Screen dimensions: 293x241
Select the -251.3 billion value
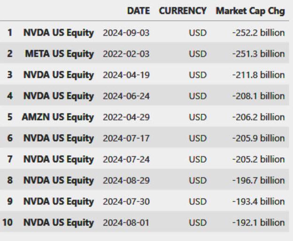(x=258, y=54)
